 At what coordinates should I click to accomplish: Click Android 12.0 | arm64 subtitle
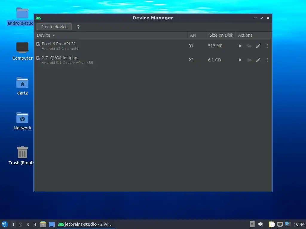[60, 49]
